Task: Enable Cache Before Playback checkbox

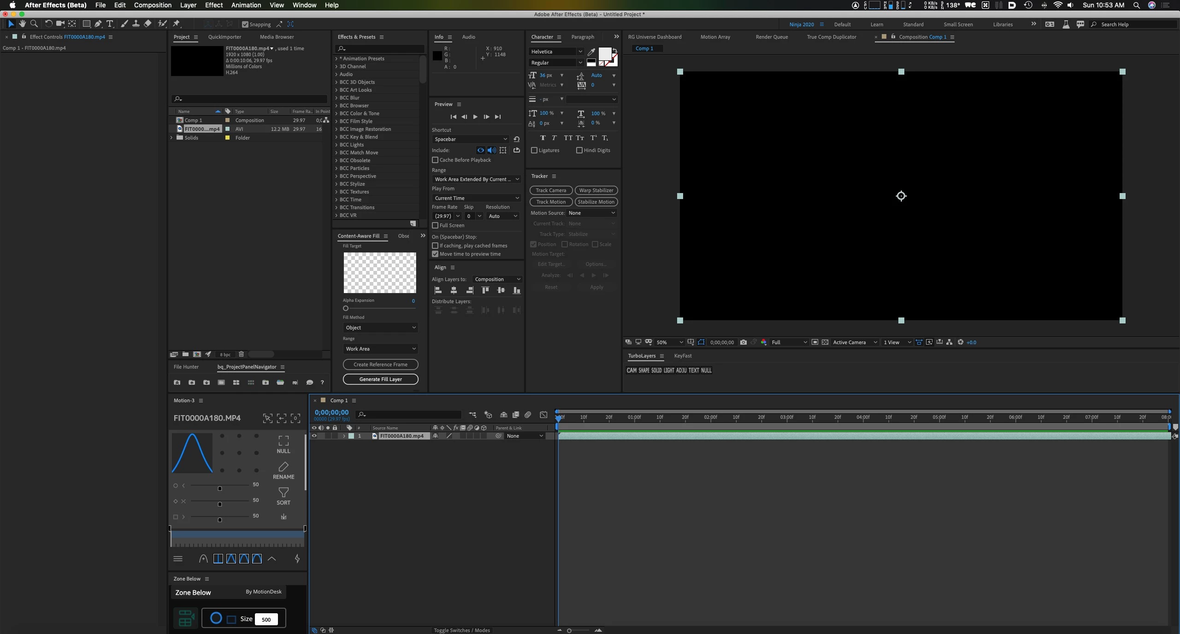Action: point(435,160)
